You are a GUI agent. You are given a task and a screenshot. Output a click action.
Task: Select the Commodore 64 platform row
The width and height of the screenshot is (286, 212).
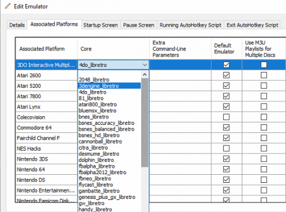pos(46,128)
